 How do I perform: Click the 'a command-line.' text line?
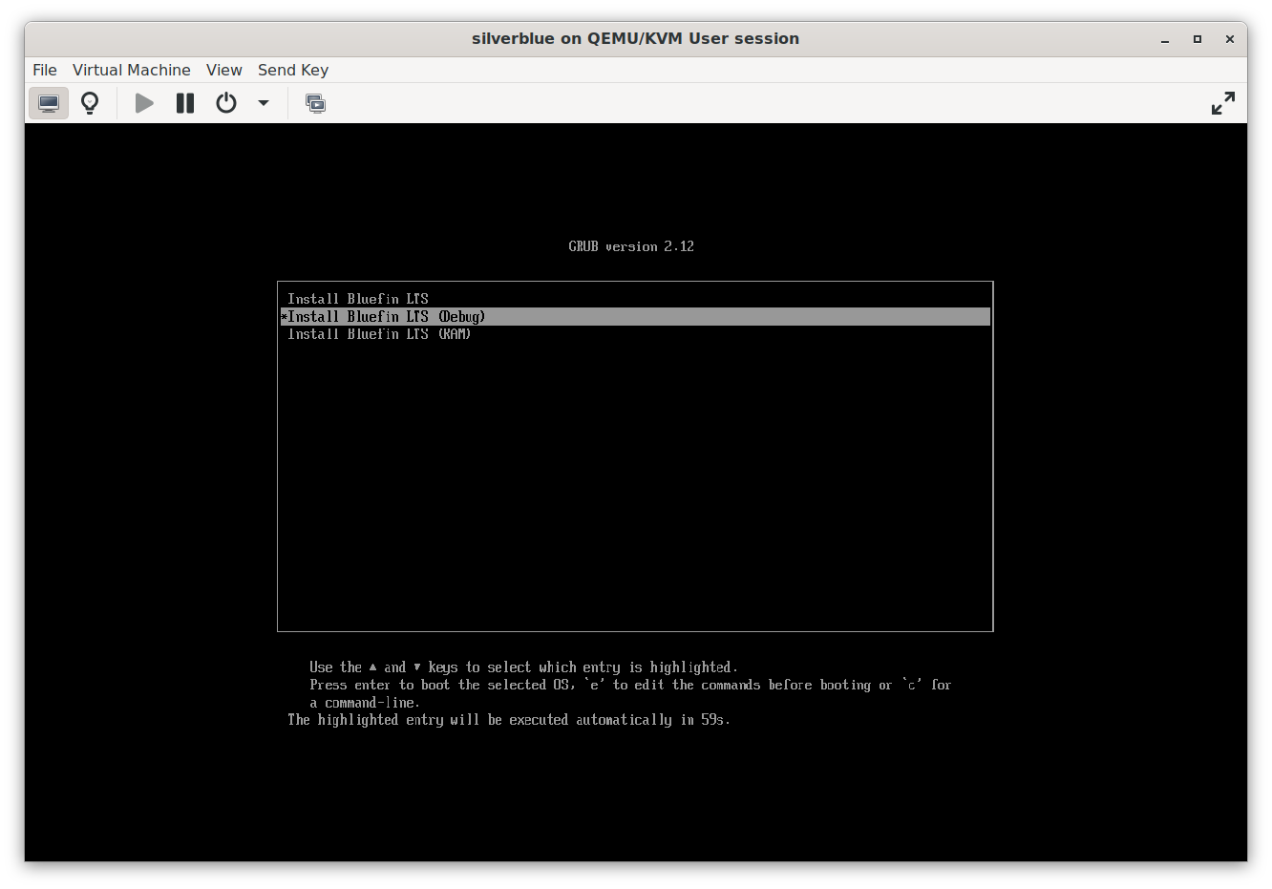(365, 703)
